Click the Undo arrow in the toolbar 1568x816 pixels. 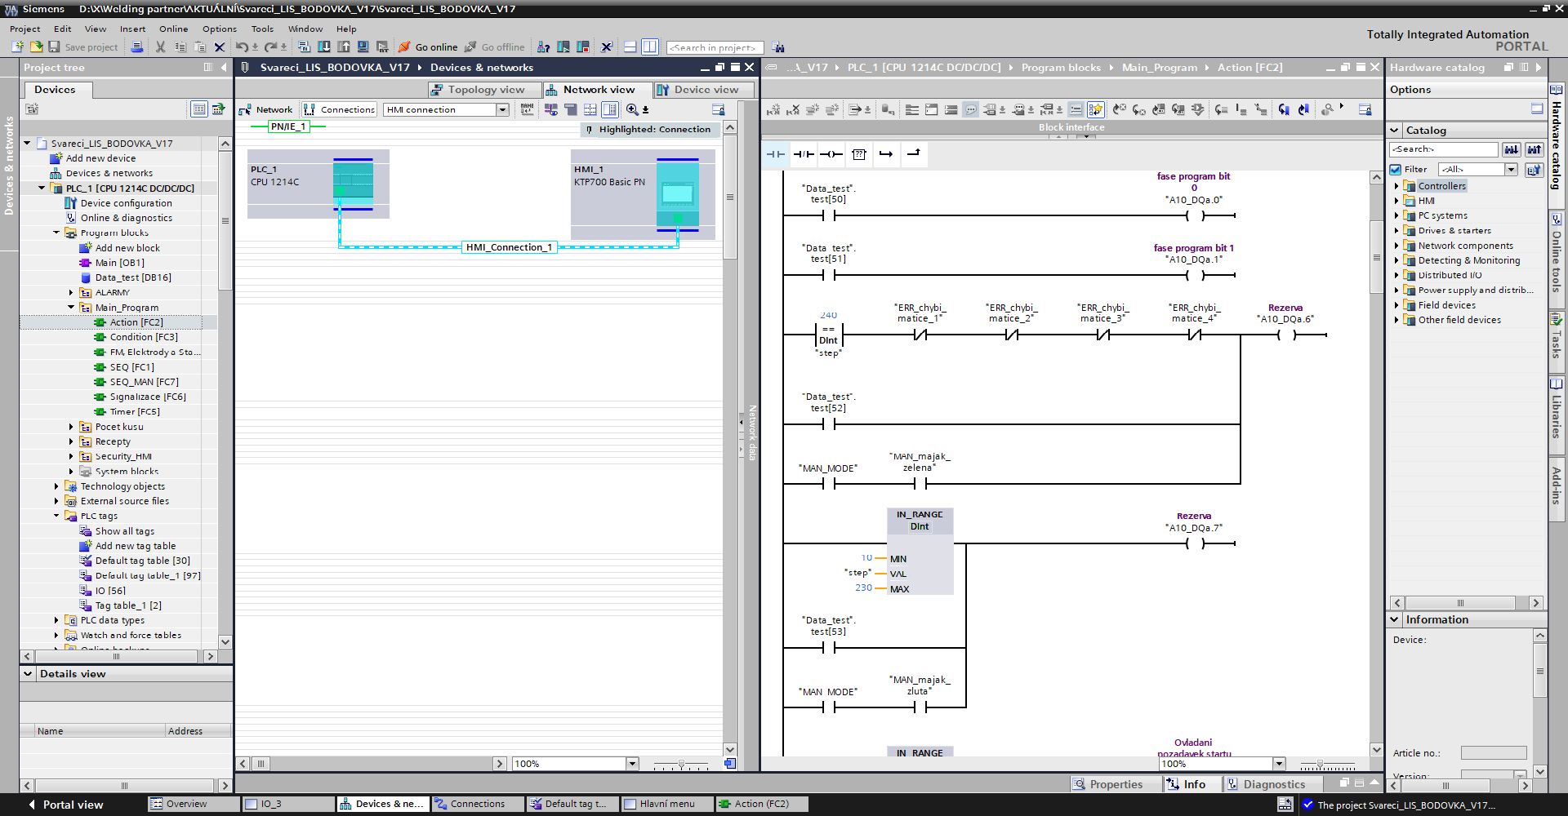pos(242,47)
